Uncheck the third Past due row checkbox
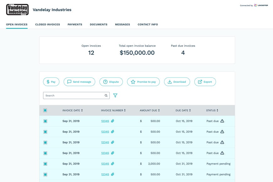This screenshot has width=273, height=182. 45,142
